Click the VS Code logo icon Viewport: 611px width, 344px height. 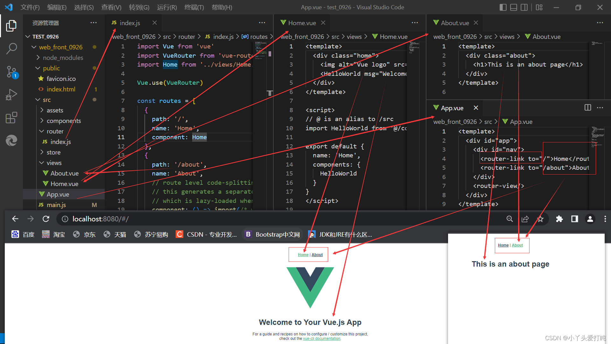[9, 7]
